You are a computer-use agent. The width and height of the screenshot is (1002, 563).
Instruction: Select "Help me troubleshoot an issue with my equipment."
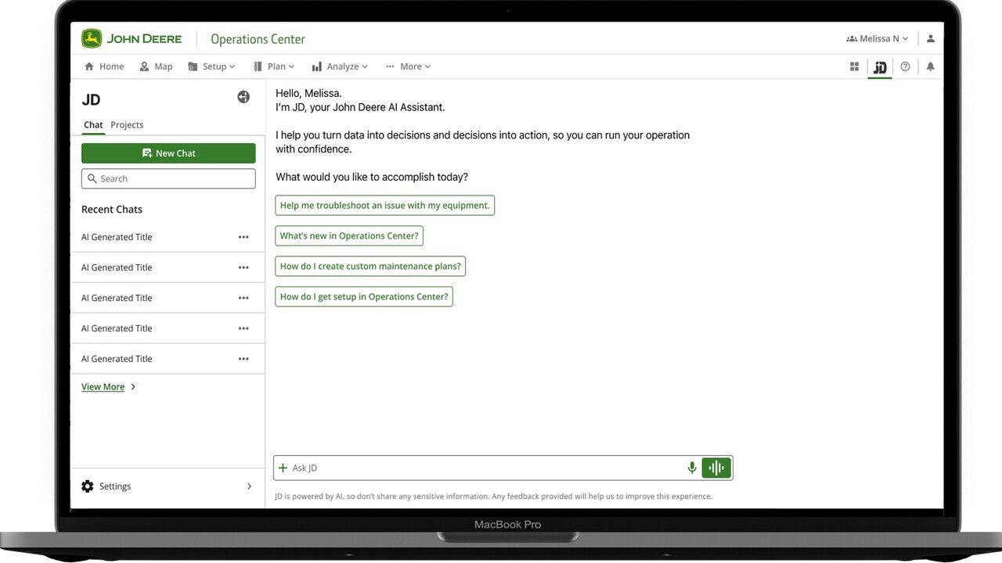click(x=385, y=206)
